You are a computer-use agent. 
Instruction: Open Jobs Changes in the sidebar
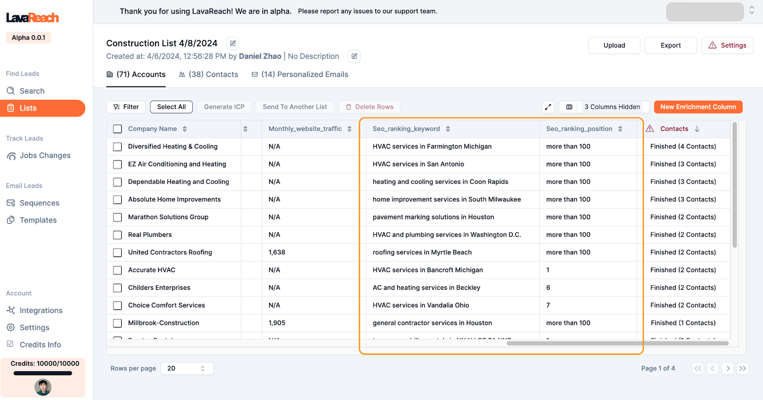45,156
